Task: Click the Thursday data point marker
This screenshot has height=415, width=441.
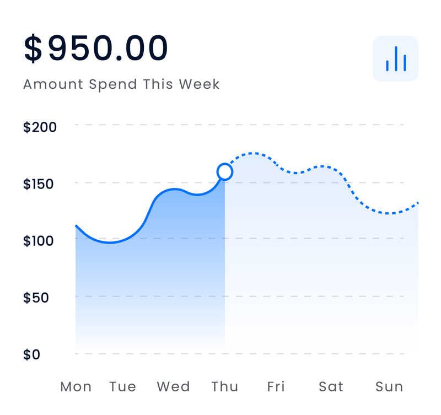Action: point(225,172)
